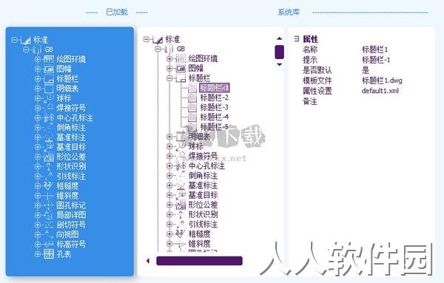
Task: Click 标题栏-2 file icon in system library
Action: pyautogui.click(x=192, y=98)
